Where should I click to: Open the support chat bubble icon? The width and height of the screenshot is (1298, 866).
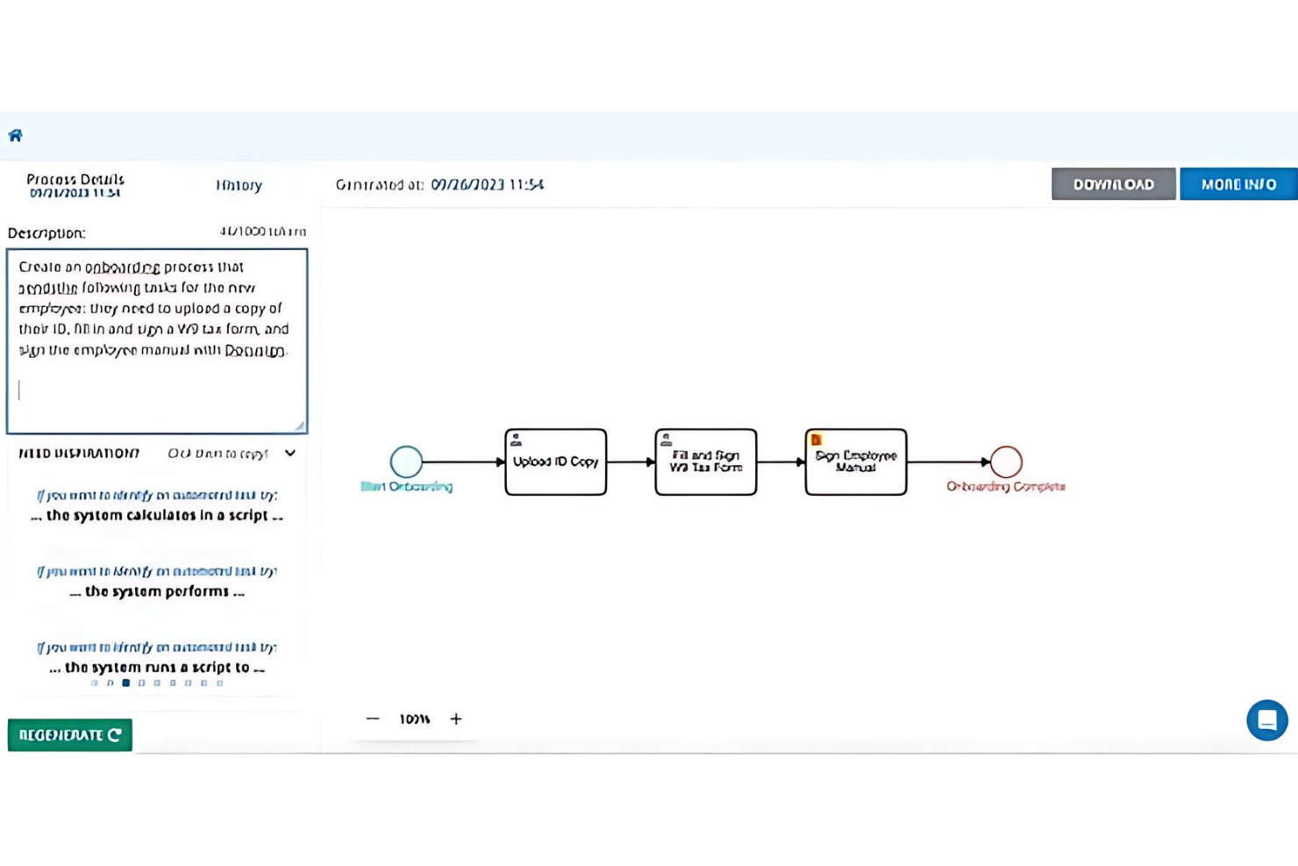(x=1266, y=719)
